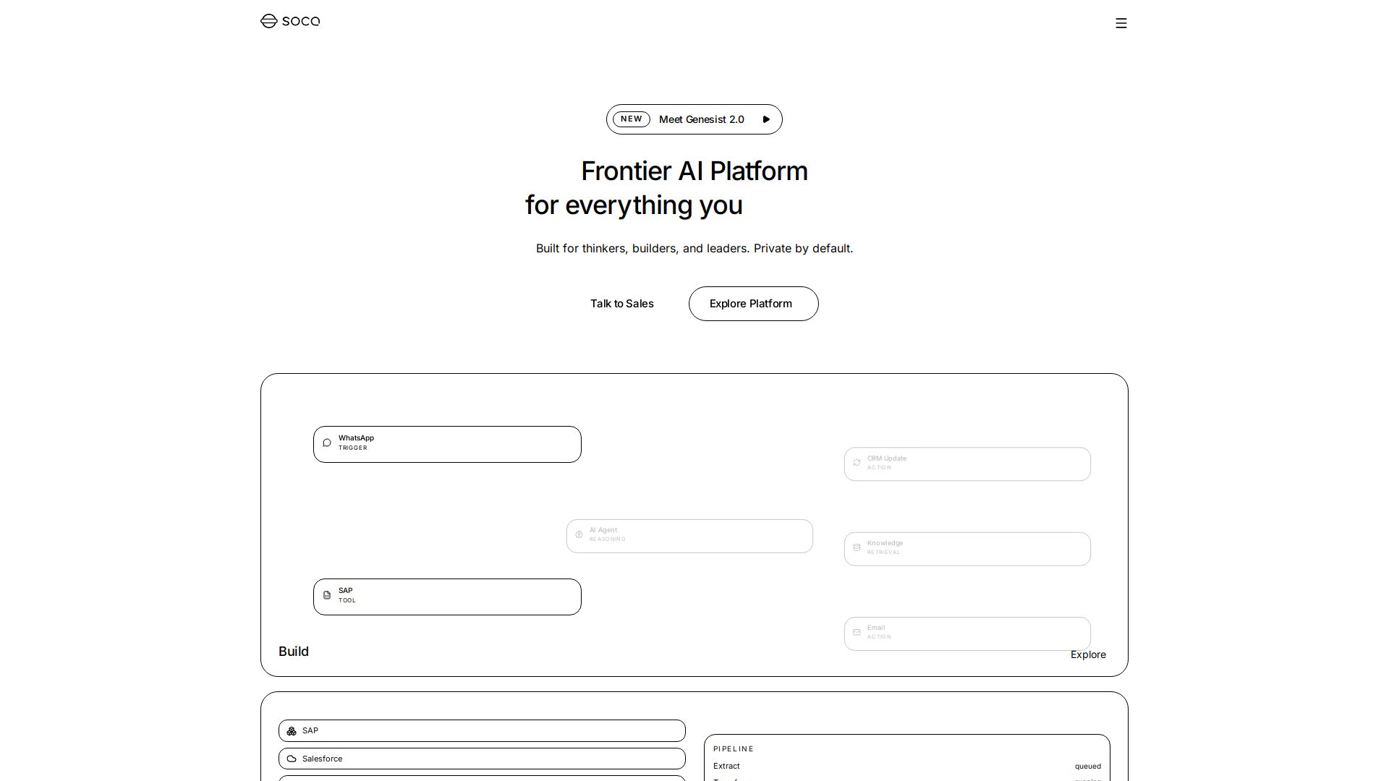Image resolution: width=1389 pixels, height=781 pixels.
Task: Select the Salesforce integration row
Action: [482, 759]
